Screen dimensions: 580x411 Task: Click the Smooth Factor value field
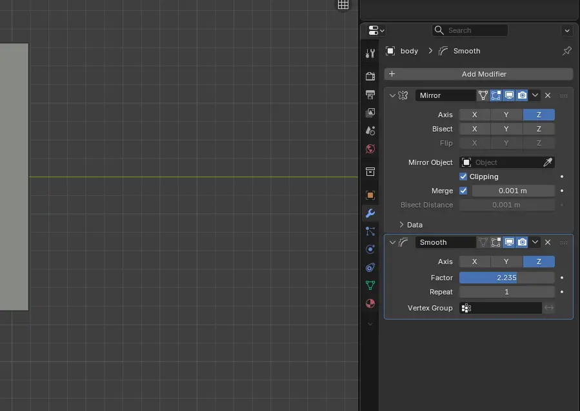(507, 278)
